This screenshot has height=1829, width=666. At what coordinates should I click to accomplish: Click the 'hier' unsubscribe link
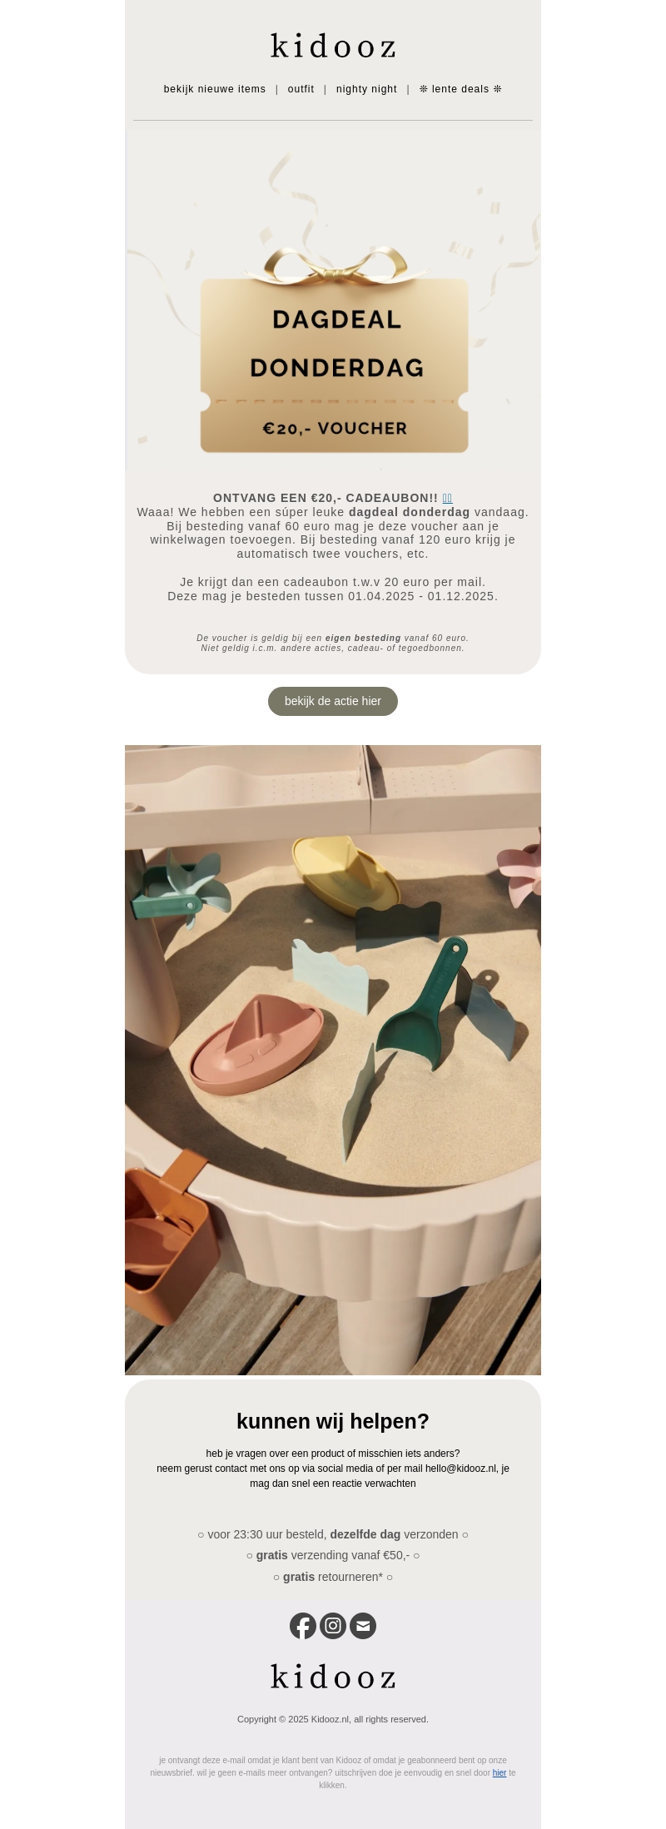(499, 1772)
